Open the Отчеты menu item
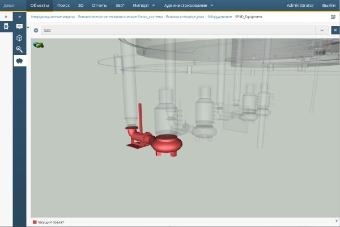 pyautogui.click(x=99, y=5)
